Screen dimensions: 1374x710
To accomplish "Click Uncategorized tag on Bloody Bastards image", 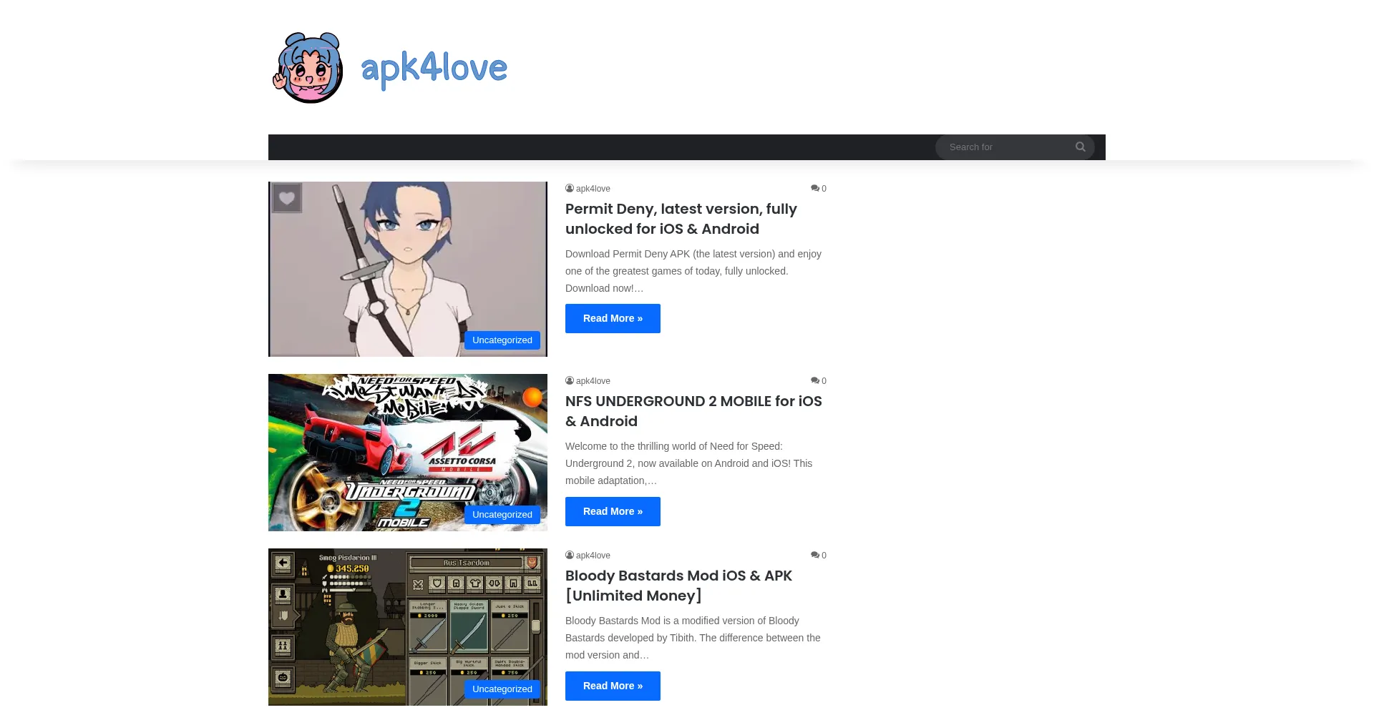I will (502, 689).
